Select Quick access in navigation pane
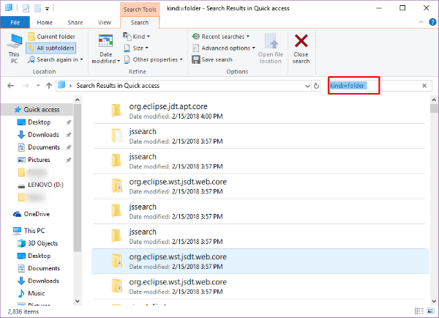Viewport: 439px width, 318px height. (37, 109)
